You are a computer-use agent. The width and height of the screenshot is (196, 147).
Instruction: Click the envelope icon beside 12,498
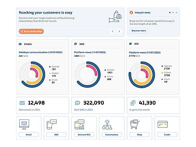pyautogui.click(x=22, y=103)
